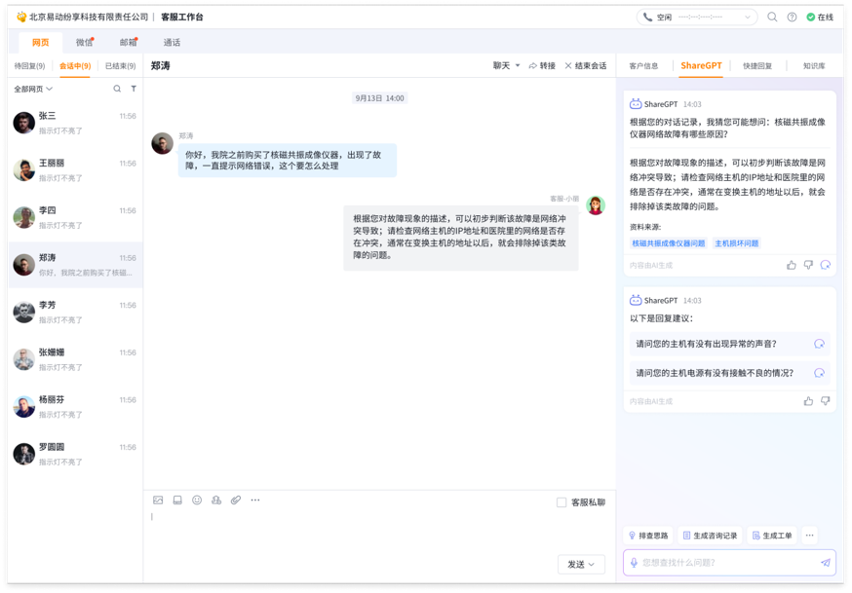Screen dimensions: 852x593
Task: Open conversation with 李四
Action: pyautogui.click(x=75, y=217)
